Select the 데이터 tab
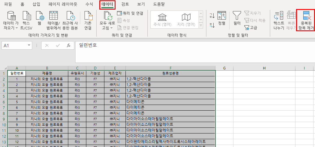 coord(107,5)
